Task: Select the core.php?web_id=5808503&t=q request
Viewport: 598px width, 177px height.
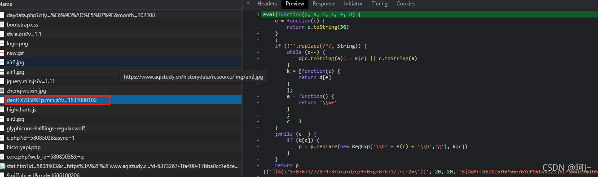Action: pos(121,157)
